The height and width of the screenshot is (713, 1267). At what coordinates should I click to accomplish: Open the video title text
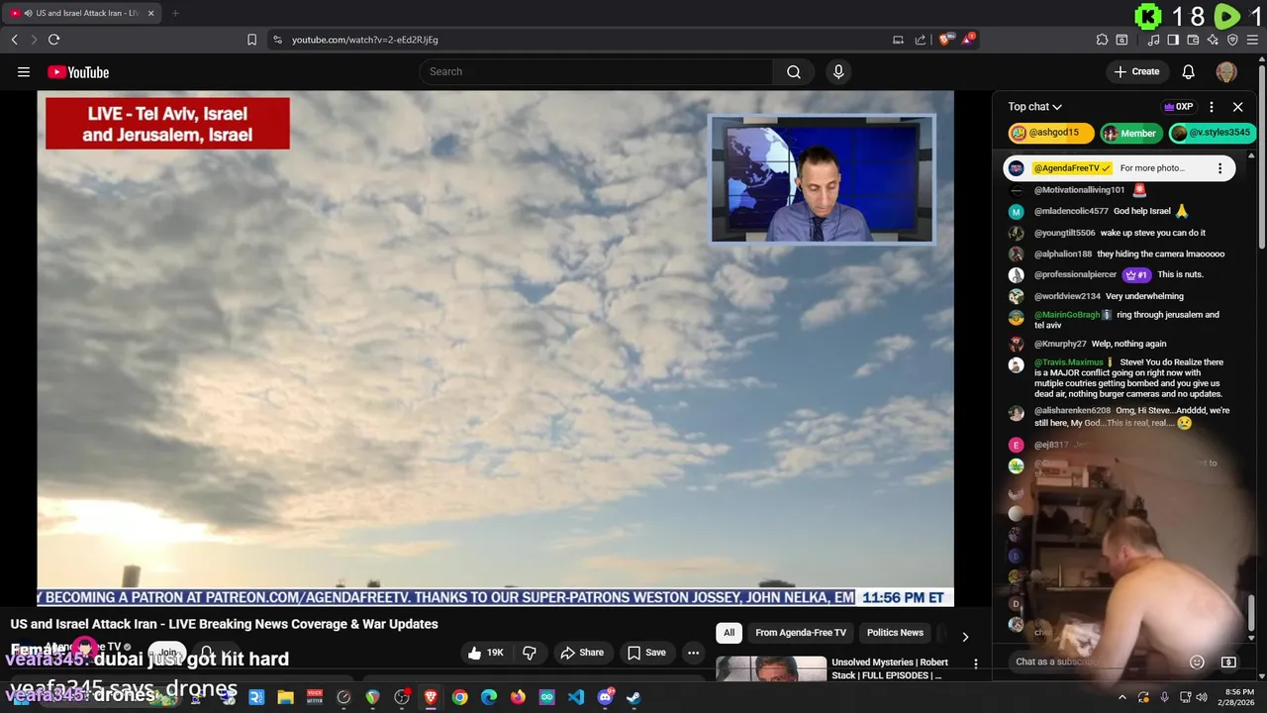coord(225,624)
